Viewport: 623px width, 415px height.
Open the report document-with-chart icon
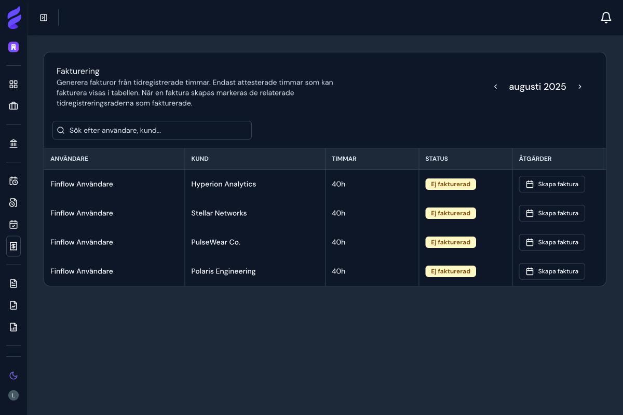coord(13,327)
